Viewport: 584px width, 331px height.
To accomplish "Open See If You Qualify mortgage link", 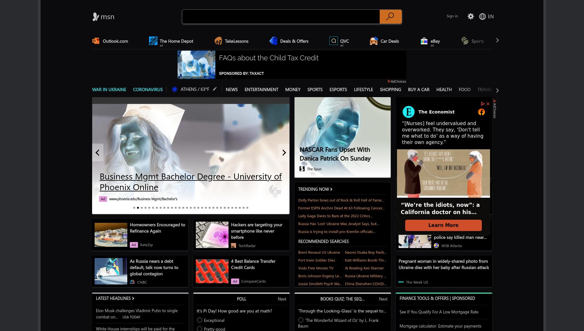I will coord(439,312).
